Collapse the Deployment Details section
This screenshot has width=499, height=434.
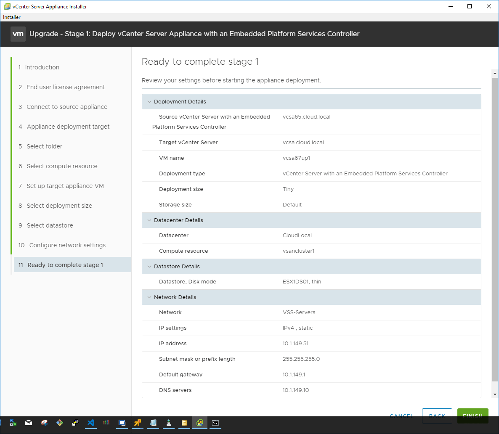149,102
